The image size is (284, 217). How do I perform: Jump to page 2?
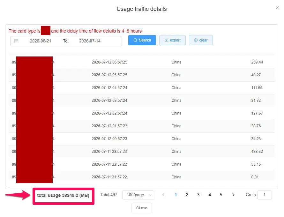187,195
